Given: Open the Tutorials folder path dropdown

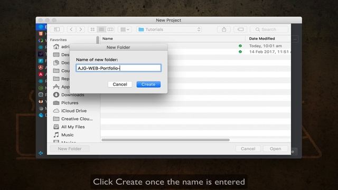Looking at the screenshot, I should tap(169, 30).
